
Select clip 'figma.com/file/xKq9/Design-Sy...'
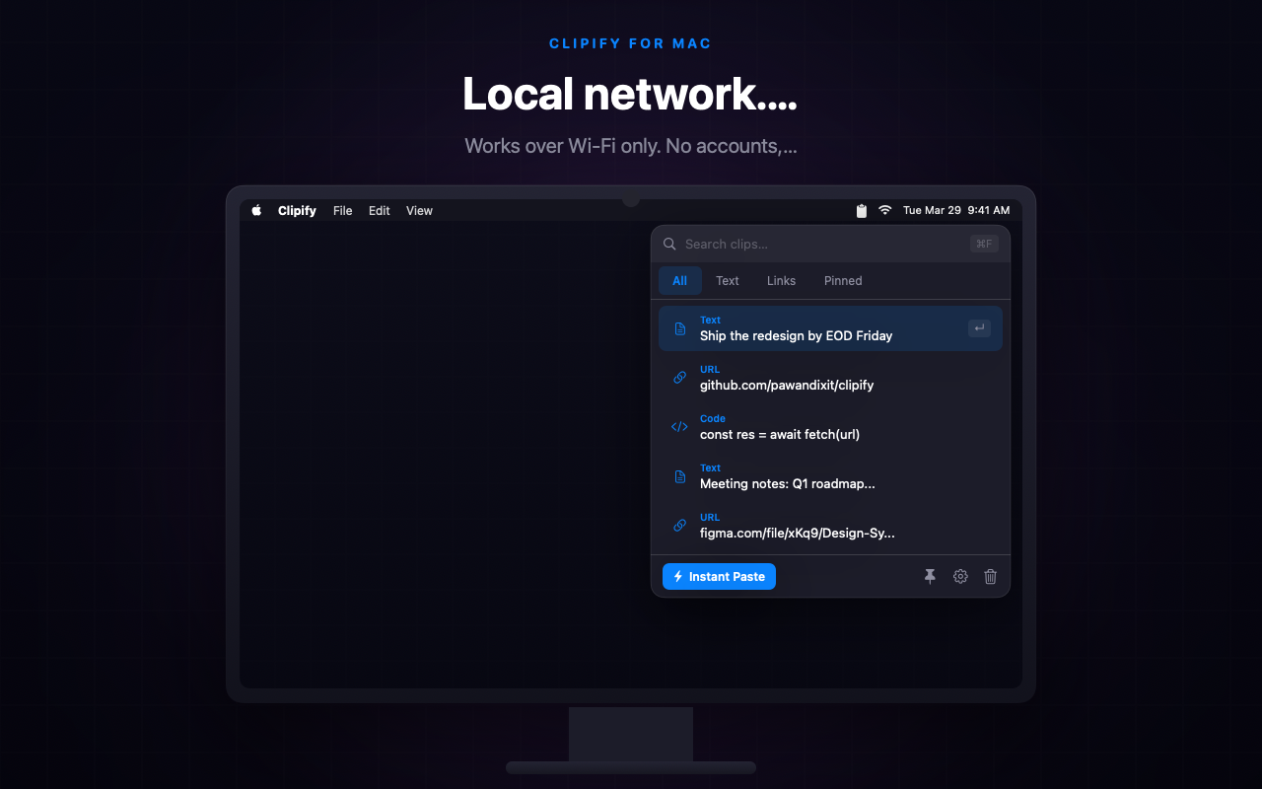click(x=830, y=526)
